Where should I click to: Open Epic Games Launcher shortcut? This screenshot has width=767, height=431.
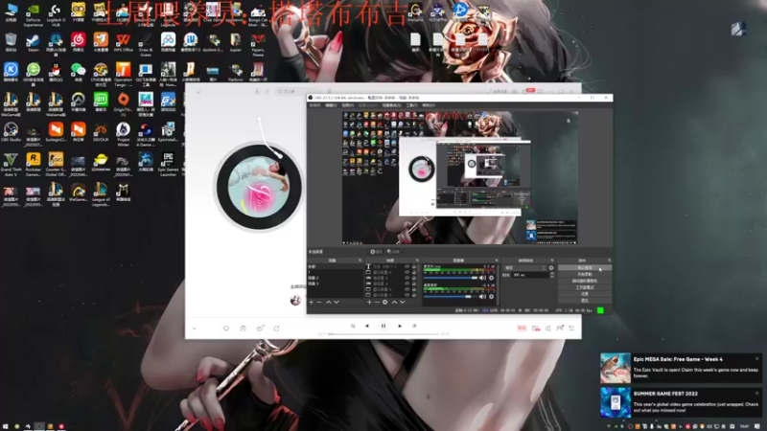[x=169, y=161]
